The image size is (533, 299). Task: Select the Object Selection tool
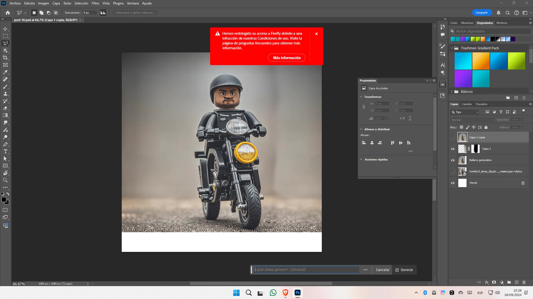coord(5,50)
